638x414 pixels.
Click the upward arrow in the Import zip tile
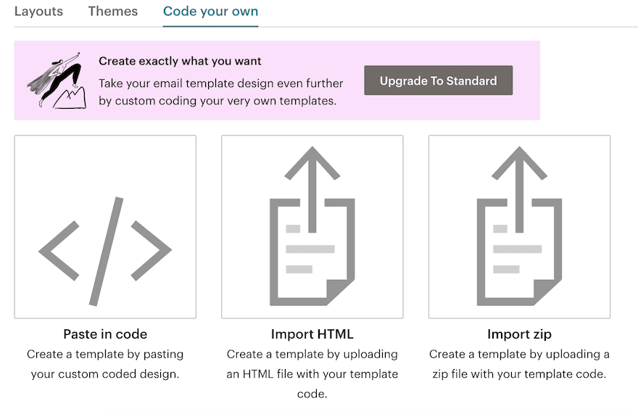(519, 189)
